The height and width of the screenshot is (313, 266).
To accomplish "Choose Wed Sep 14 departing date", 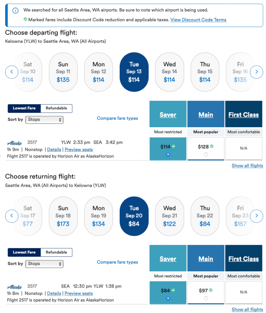I will pos(169,72).
